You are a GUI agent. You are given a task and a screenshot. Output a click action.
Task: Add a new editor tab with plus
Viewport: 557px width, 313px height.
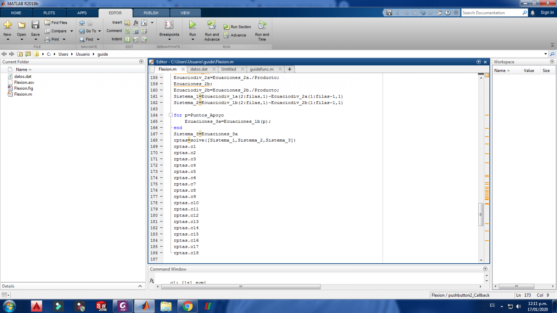point(290,69)
